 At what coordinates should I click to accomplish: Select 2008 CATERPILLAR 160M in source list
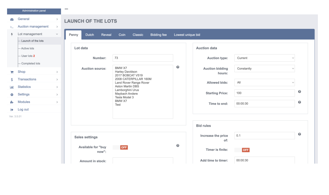133,79
